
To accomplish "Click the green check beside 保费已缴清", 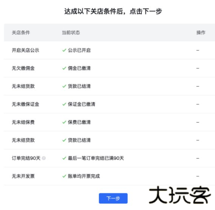I will (x=64, y=122).
